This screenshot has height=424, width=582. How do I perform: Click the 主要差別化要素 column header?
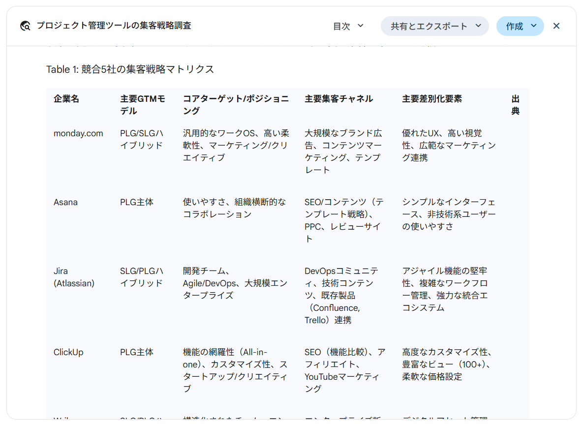pos(432,99)
